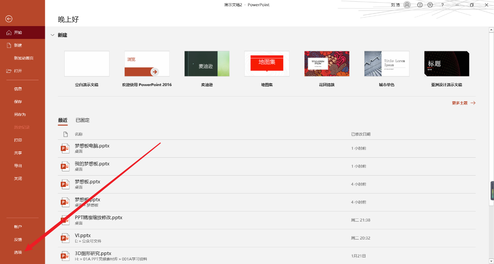Click the vertical scrollbar up arrow

pos(491,30)
